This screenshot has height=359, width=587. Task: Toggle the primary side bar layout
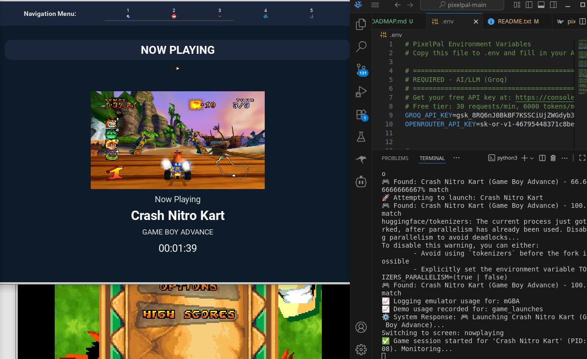[x=529, y=5]
